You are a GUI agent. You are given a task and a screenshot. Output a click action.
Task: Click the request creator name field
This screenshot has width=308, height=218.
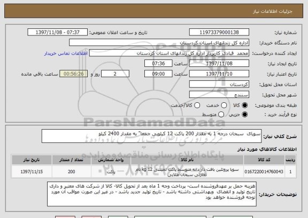tap(169, 53)
